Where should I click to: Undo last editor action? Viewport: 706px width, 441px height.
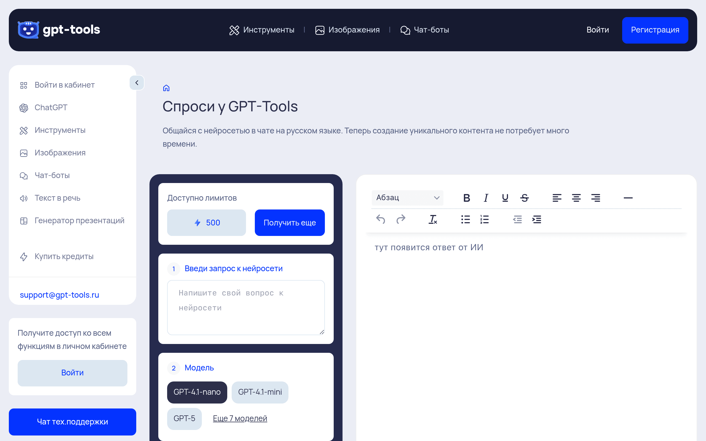381,219
